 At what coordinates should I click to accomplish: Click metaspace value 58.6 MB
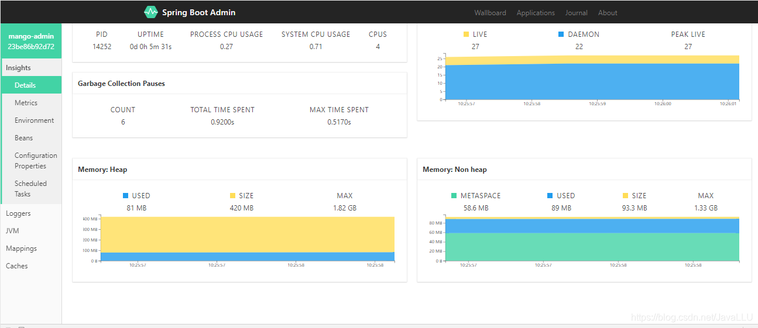[x=476, y=208]
